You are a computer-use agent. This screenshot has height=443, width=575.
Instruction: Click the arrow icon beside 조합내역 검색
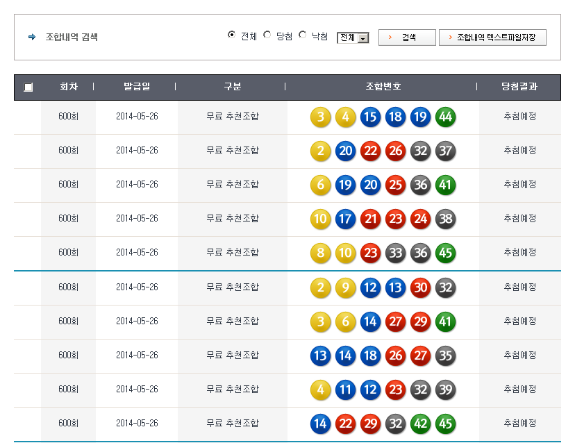click(x=32, y=37)
